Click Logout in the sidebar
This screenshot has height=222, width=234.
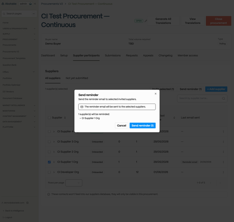[x=7, y=217]
